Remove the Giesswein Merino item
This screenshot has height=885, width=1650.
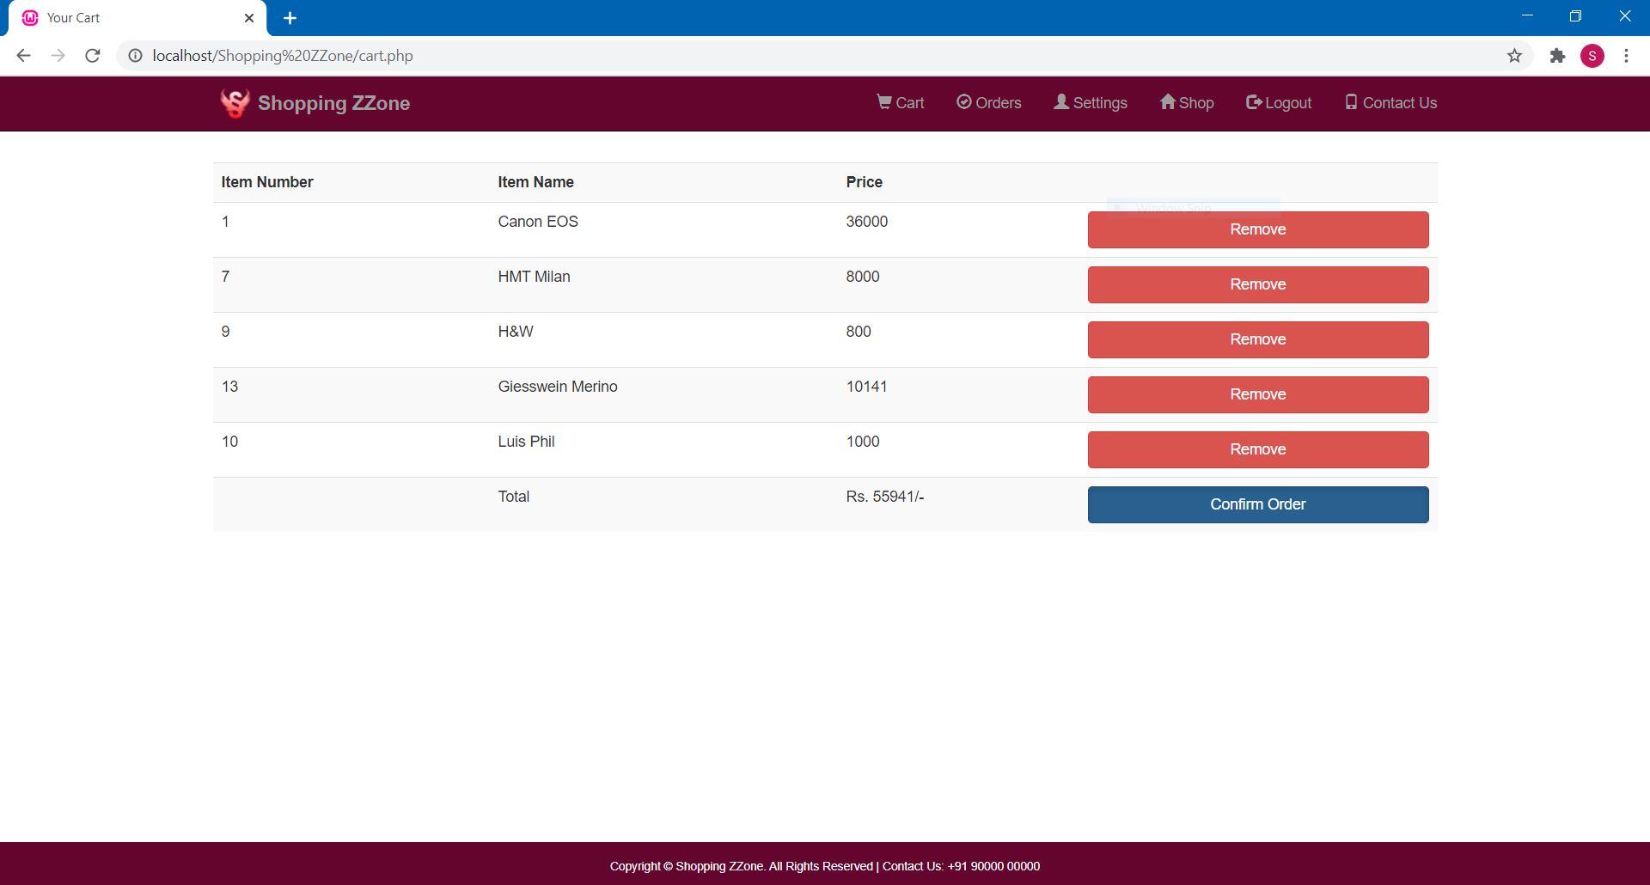coord(1257,394)
